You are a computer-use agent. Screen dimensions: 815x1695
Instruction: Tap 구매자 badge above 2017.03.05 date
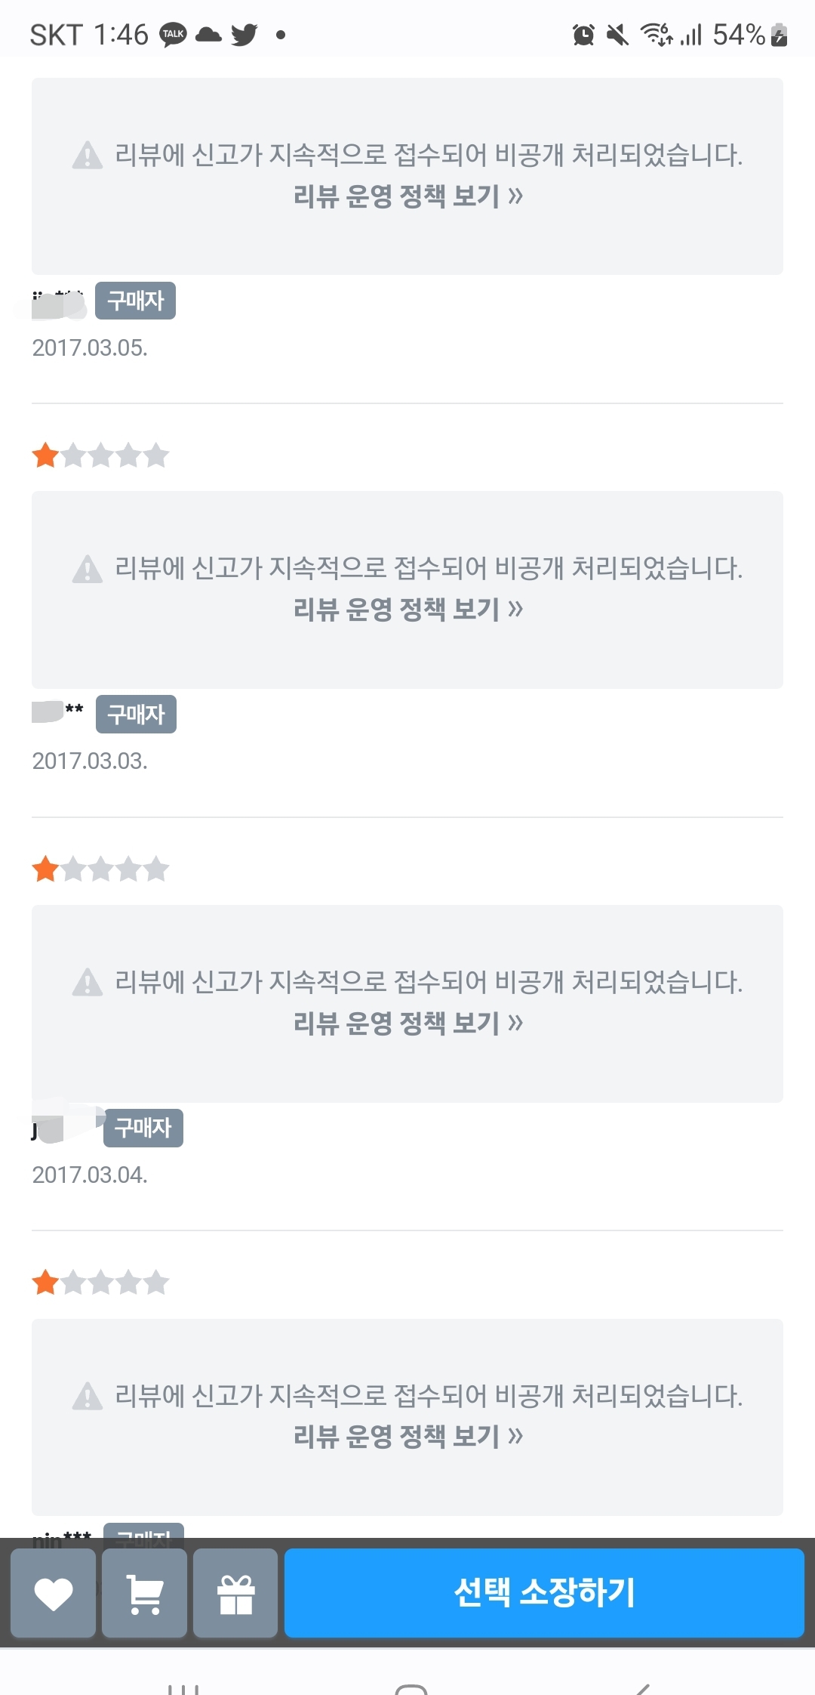tap(136, 301)
